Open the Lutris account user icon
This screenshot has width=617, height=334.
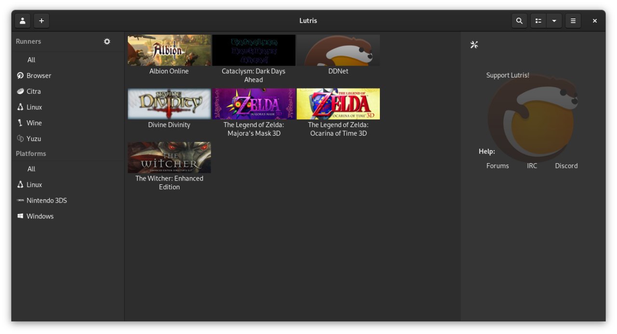[x=23, y=21]
